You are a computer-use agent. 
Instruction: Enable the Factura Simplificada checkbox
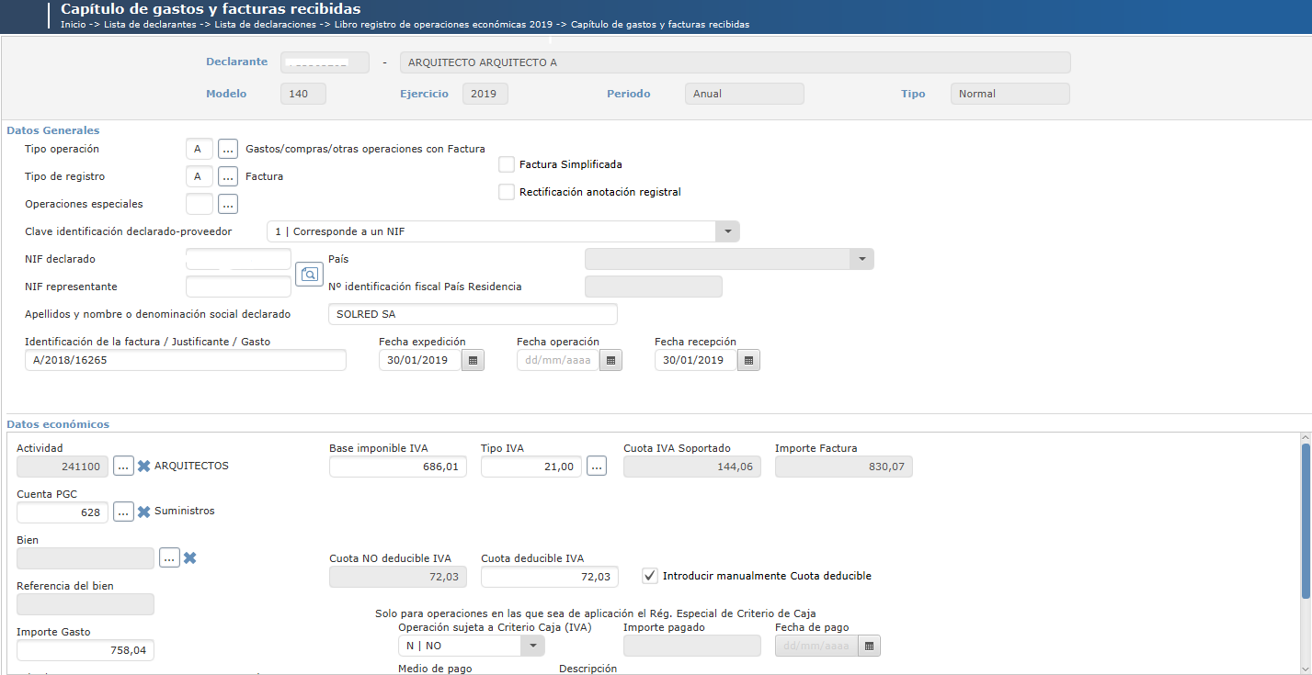[506, 164]
